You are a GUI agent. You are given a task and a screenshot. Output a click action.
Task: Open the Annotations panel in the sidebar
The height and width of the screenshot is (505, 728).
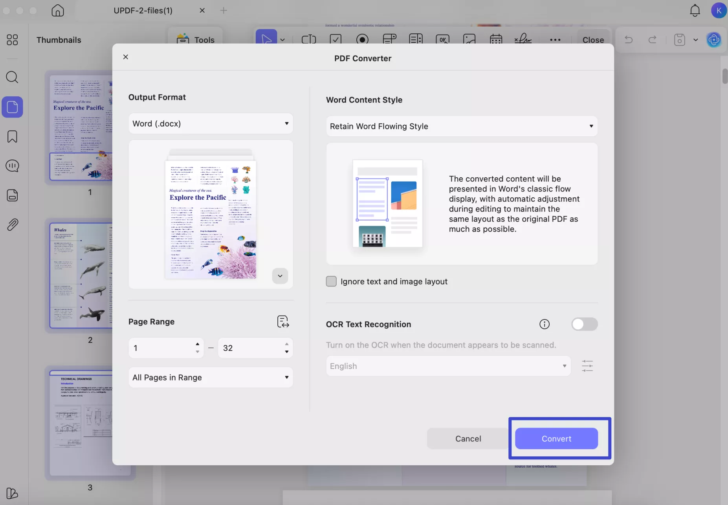12,166
